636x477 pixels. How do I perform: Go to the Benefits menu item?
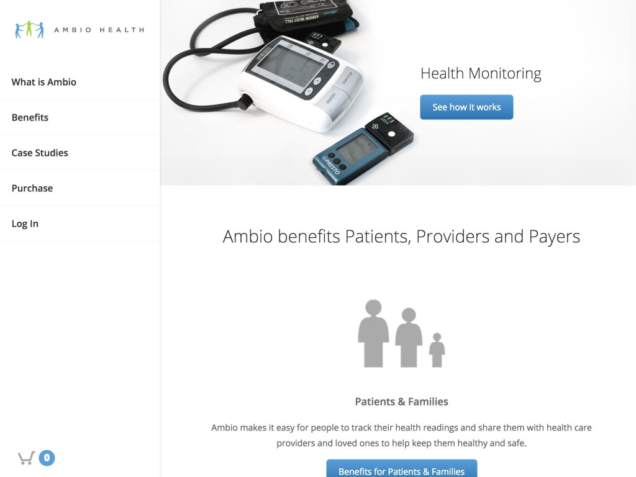pyautogui.click(x=30, y=117)
